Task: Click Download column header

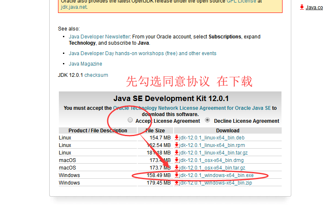Action: click(x=227, y=131)
